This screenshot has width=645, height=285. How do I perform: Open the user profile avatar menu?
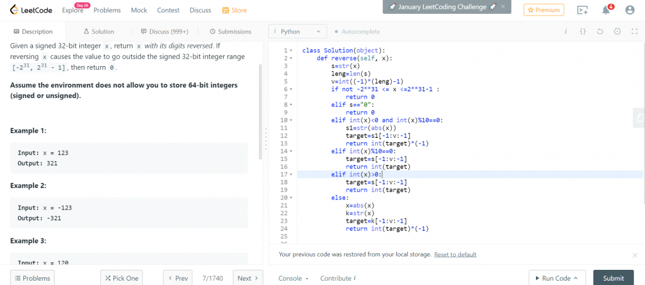tap(629, 10)
